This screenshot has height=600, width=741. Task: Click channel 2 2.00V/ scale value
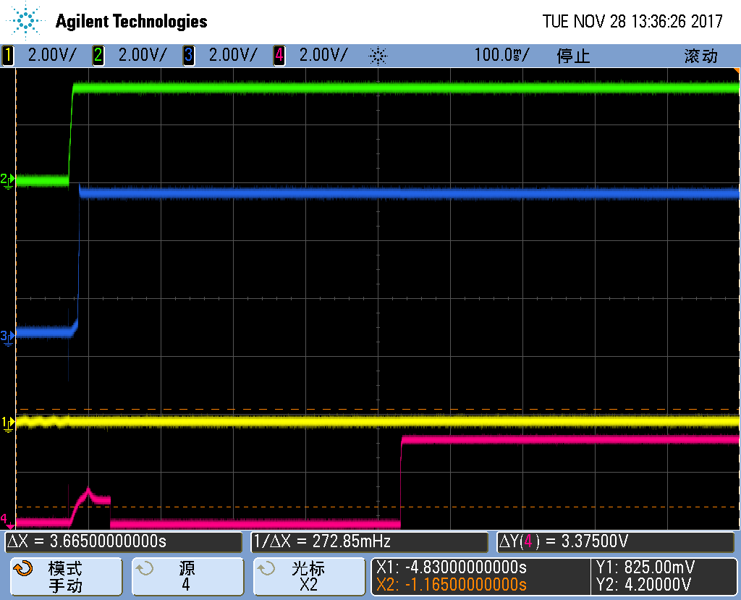[143, 55]
